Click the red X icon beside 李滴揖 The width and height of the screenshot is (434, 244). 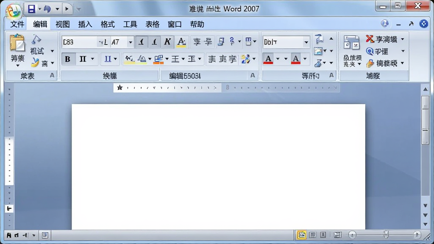tap(370, 39)
